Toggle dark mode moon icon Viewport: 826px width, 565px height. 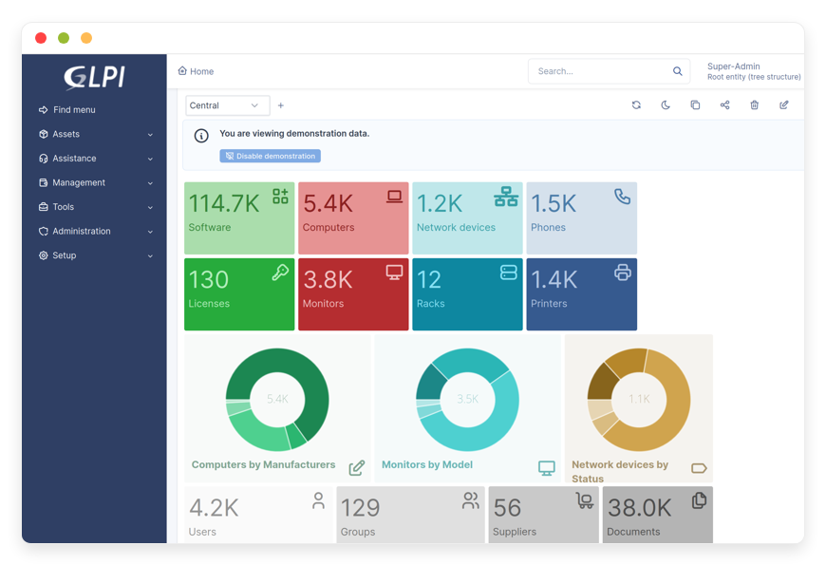coord(666,104)
